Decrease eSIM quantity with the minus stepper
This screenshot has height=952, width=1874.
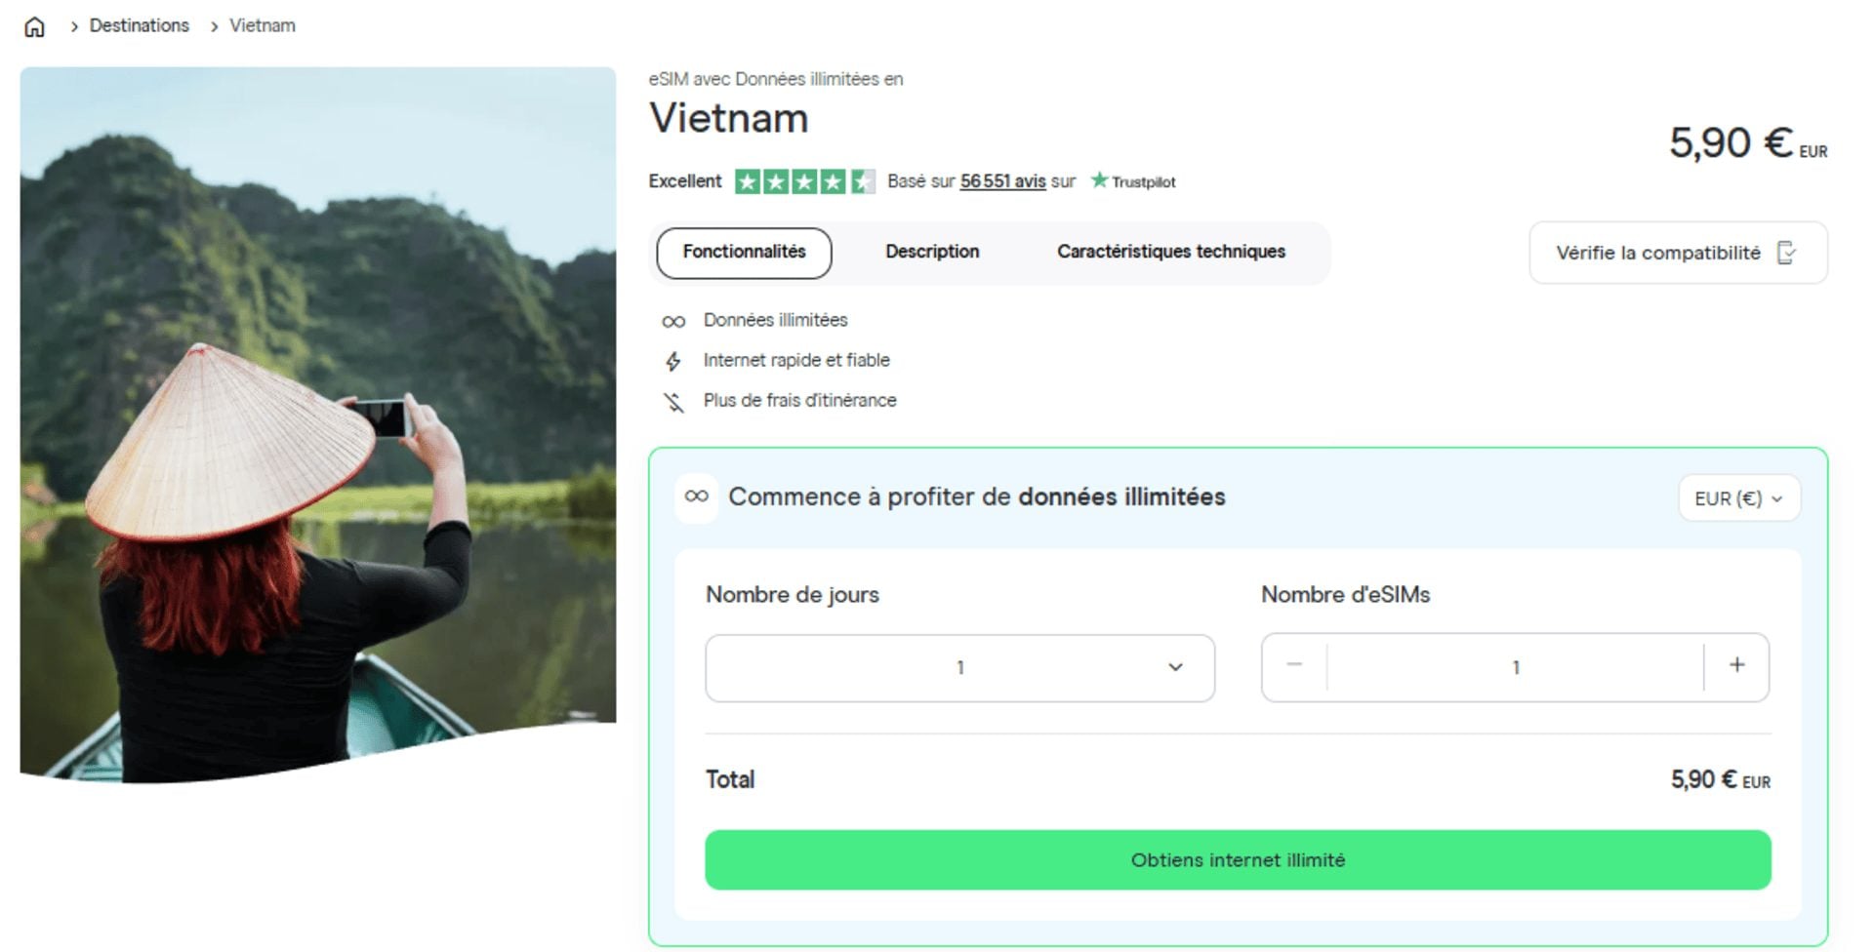tap(1293, 667)
